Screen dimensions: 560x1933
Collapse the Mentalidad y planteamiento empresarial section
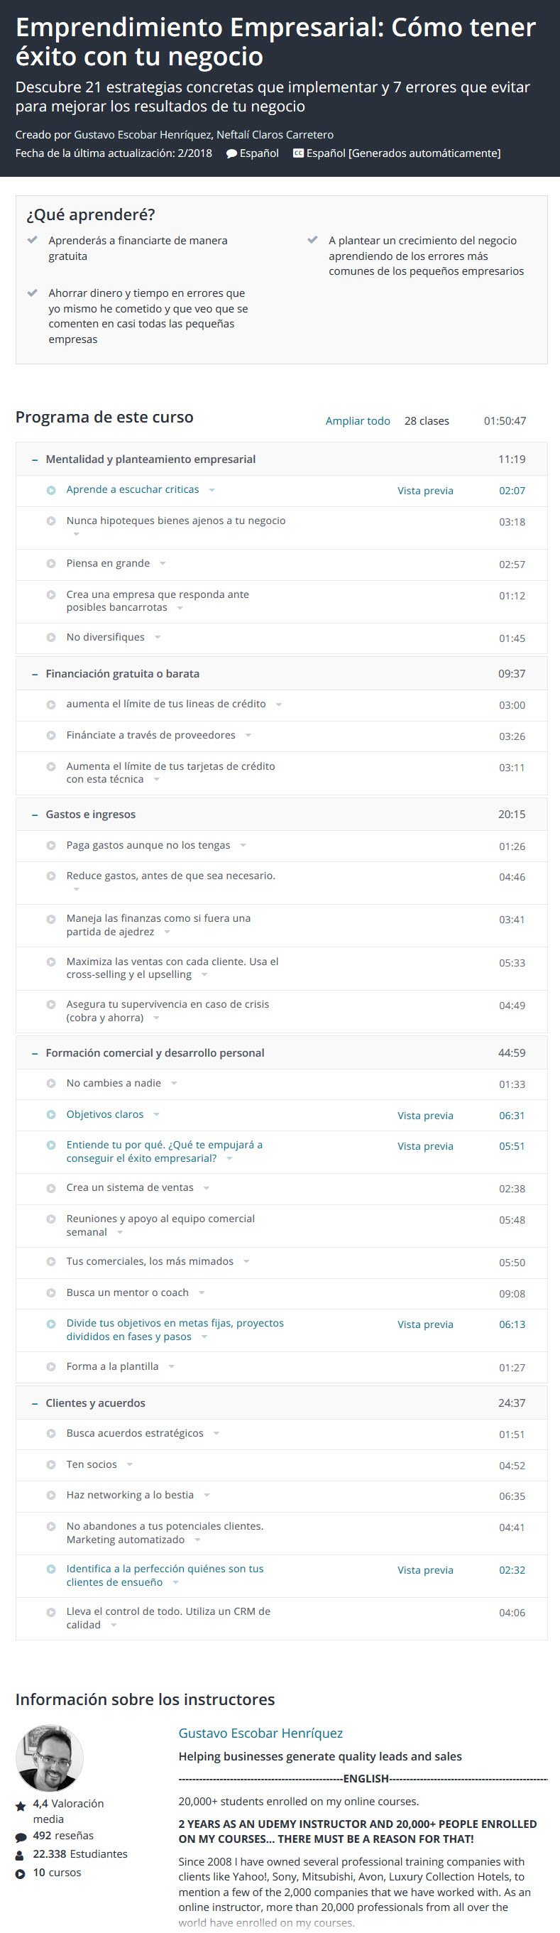tap(35, 459)
